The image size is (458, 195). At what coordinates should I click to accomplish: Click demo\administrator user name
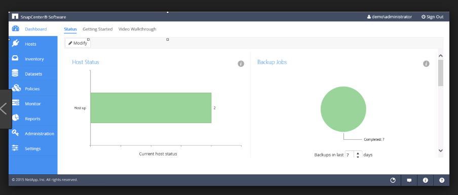click(x=392, y=17)
